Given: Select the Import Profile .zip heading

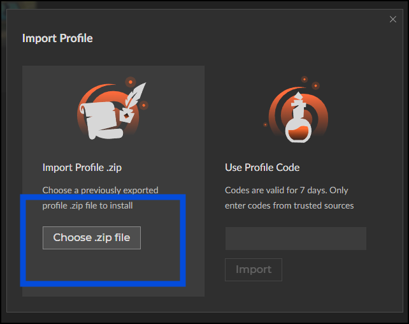Looking at the screenshot, I should coord(82,168).
